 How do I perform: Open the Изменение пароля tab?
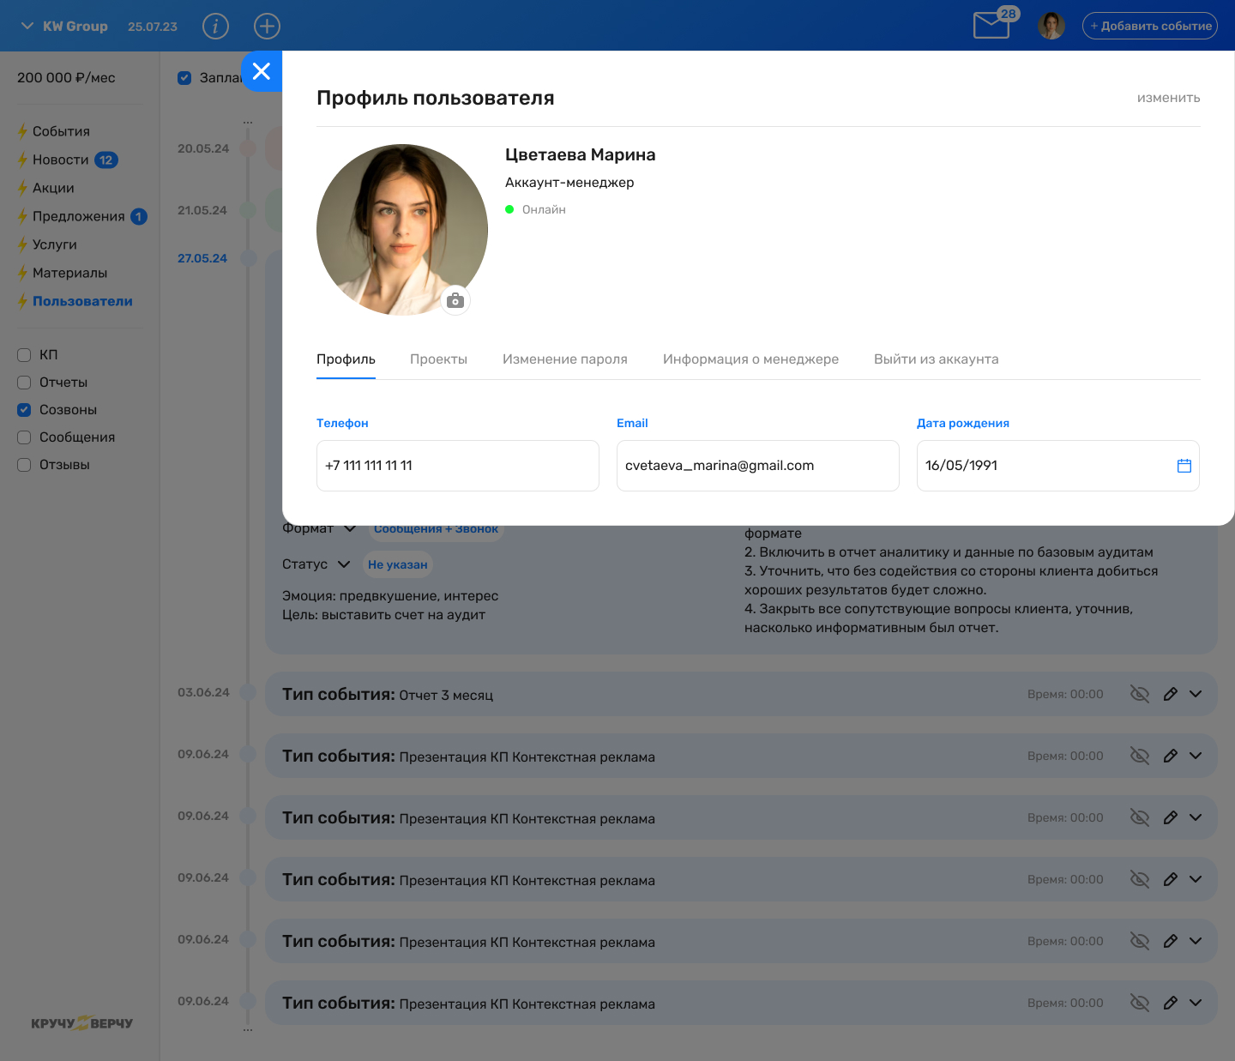point(565,359)
